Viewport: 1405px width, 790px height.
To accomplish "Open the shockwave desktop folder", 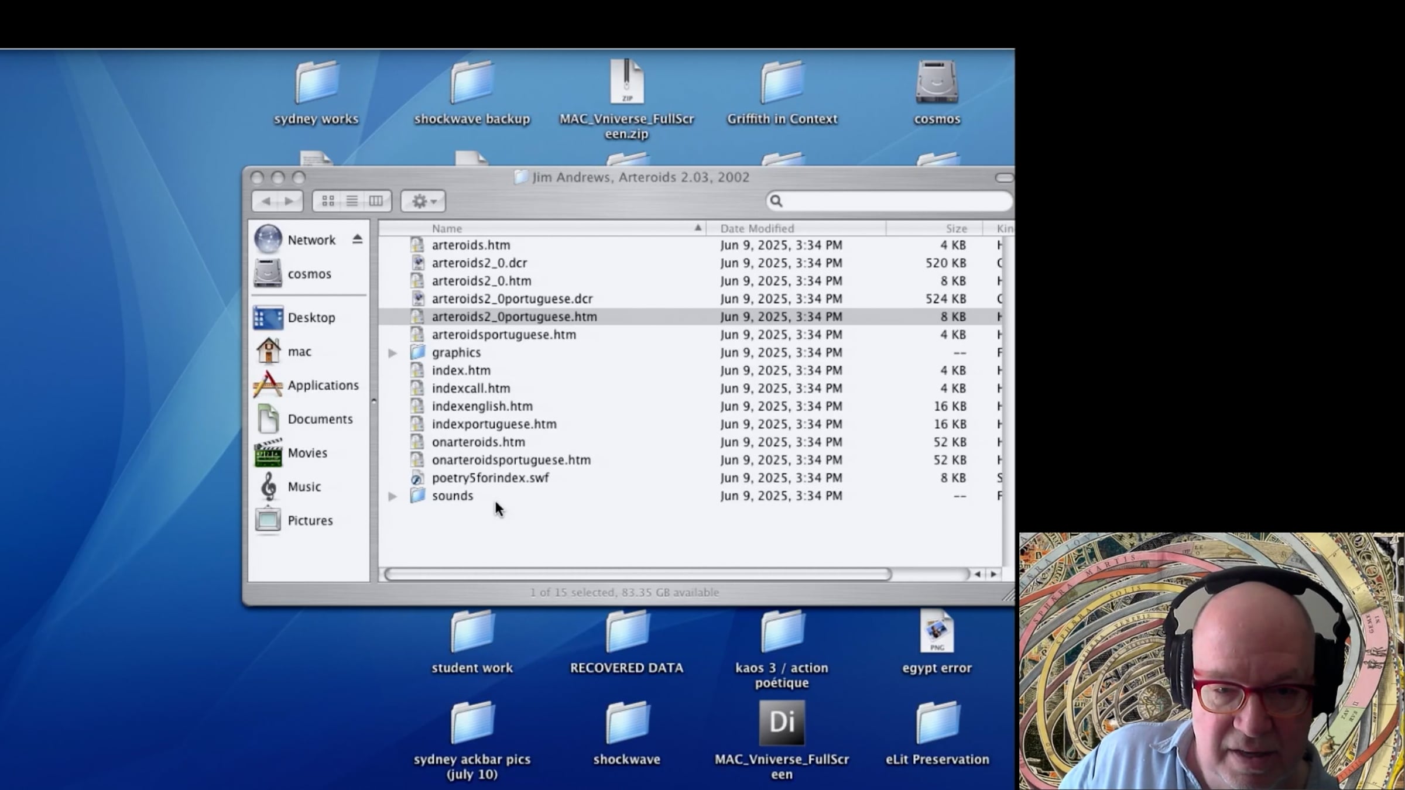I will (627, 723).
